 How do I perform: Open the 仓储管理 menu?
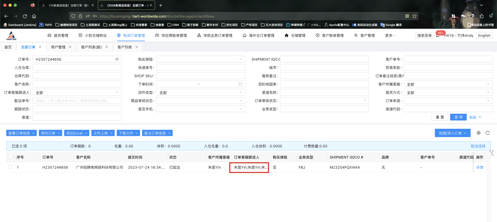295,35
